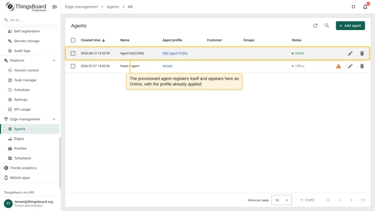The image size is (375, 211).
Task: Select all agents checkbox in header
Action: pos(73,40)
